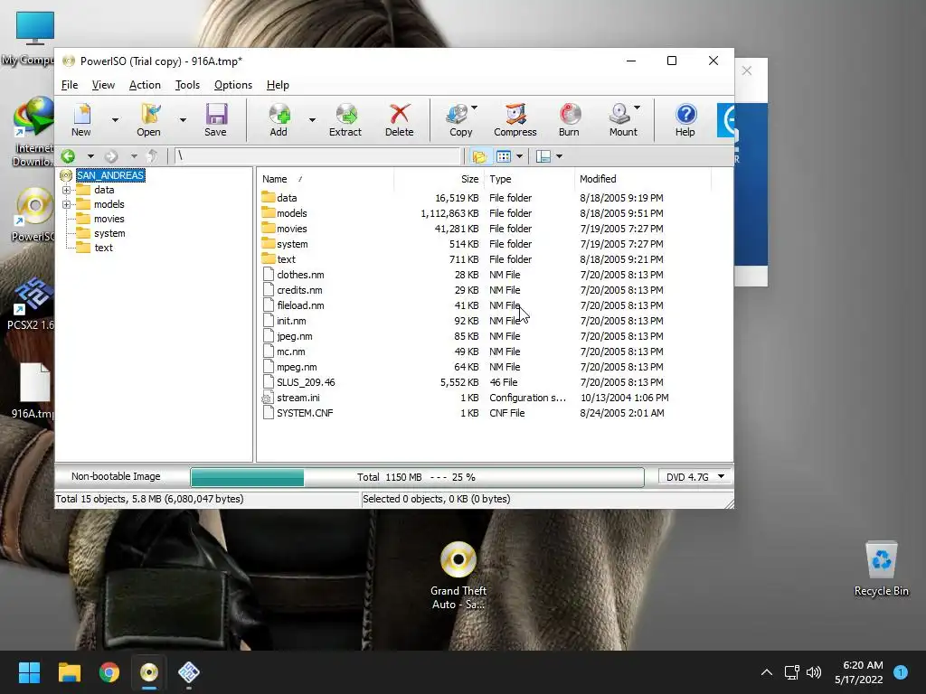
Task: Open the Open button dropdown arrow
Action: 183,120
